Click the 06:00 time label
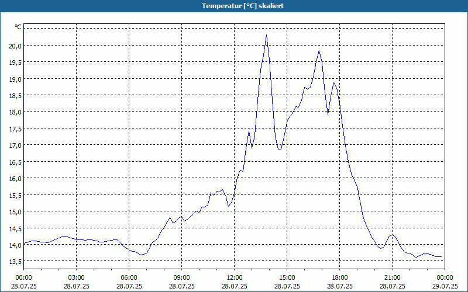The height and width of the screenshot is (292, 468). coord(129,278)
